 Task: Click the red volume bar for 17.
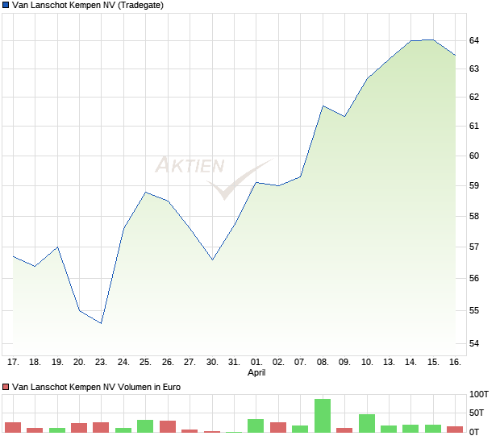click(13, 428)
